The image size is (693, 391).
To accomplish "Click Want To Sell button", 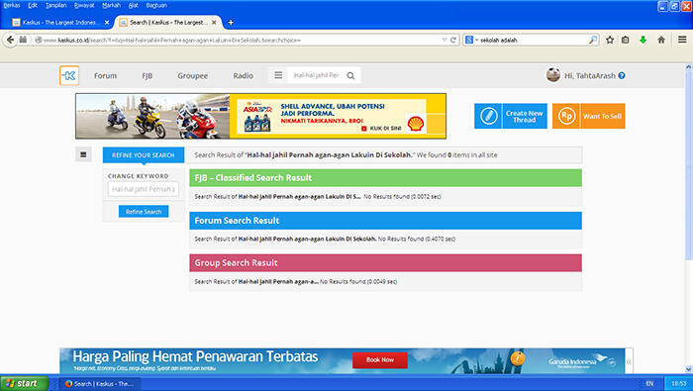I will tap(589, 116).
